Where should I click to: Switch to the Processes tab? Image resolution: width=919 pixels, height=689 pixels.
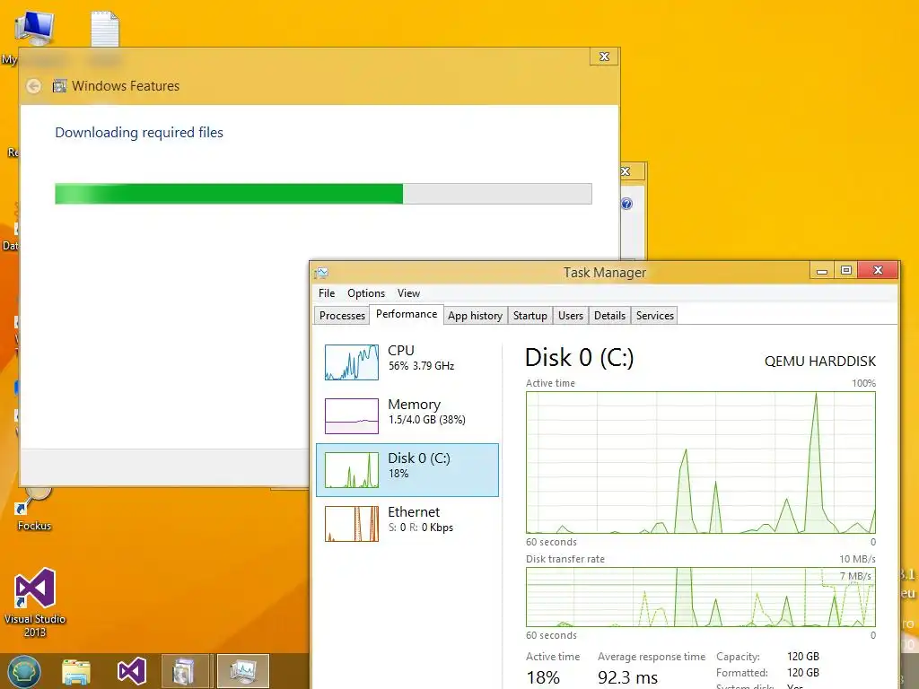pos(342,316)
